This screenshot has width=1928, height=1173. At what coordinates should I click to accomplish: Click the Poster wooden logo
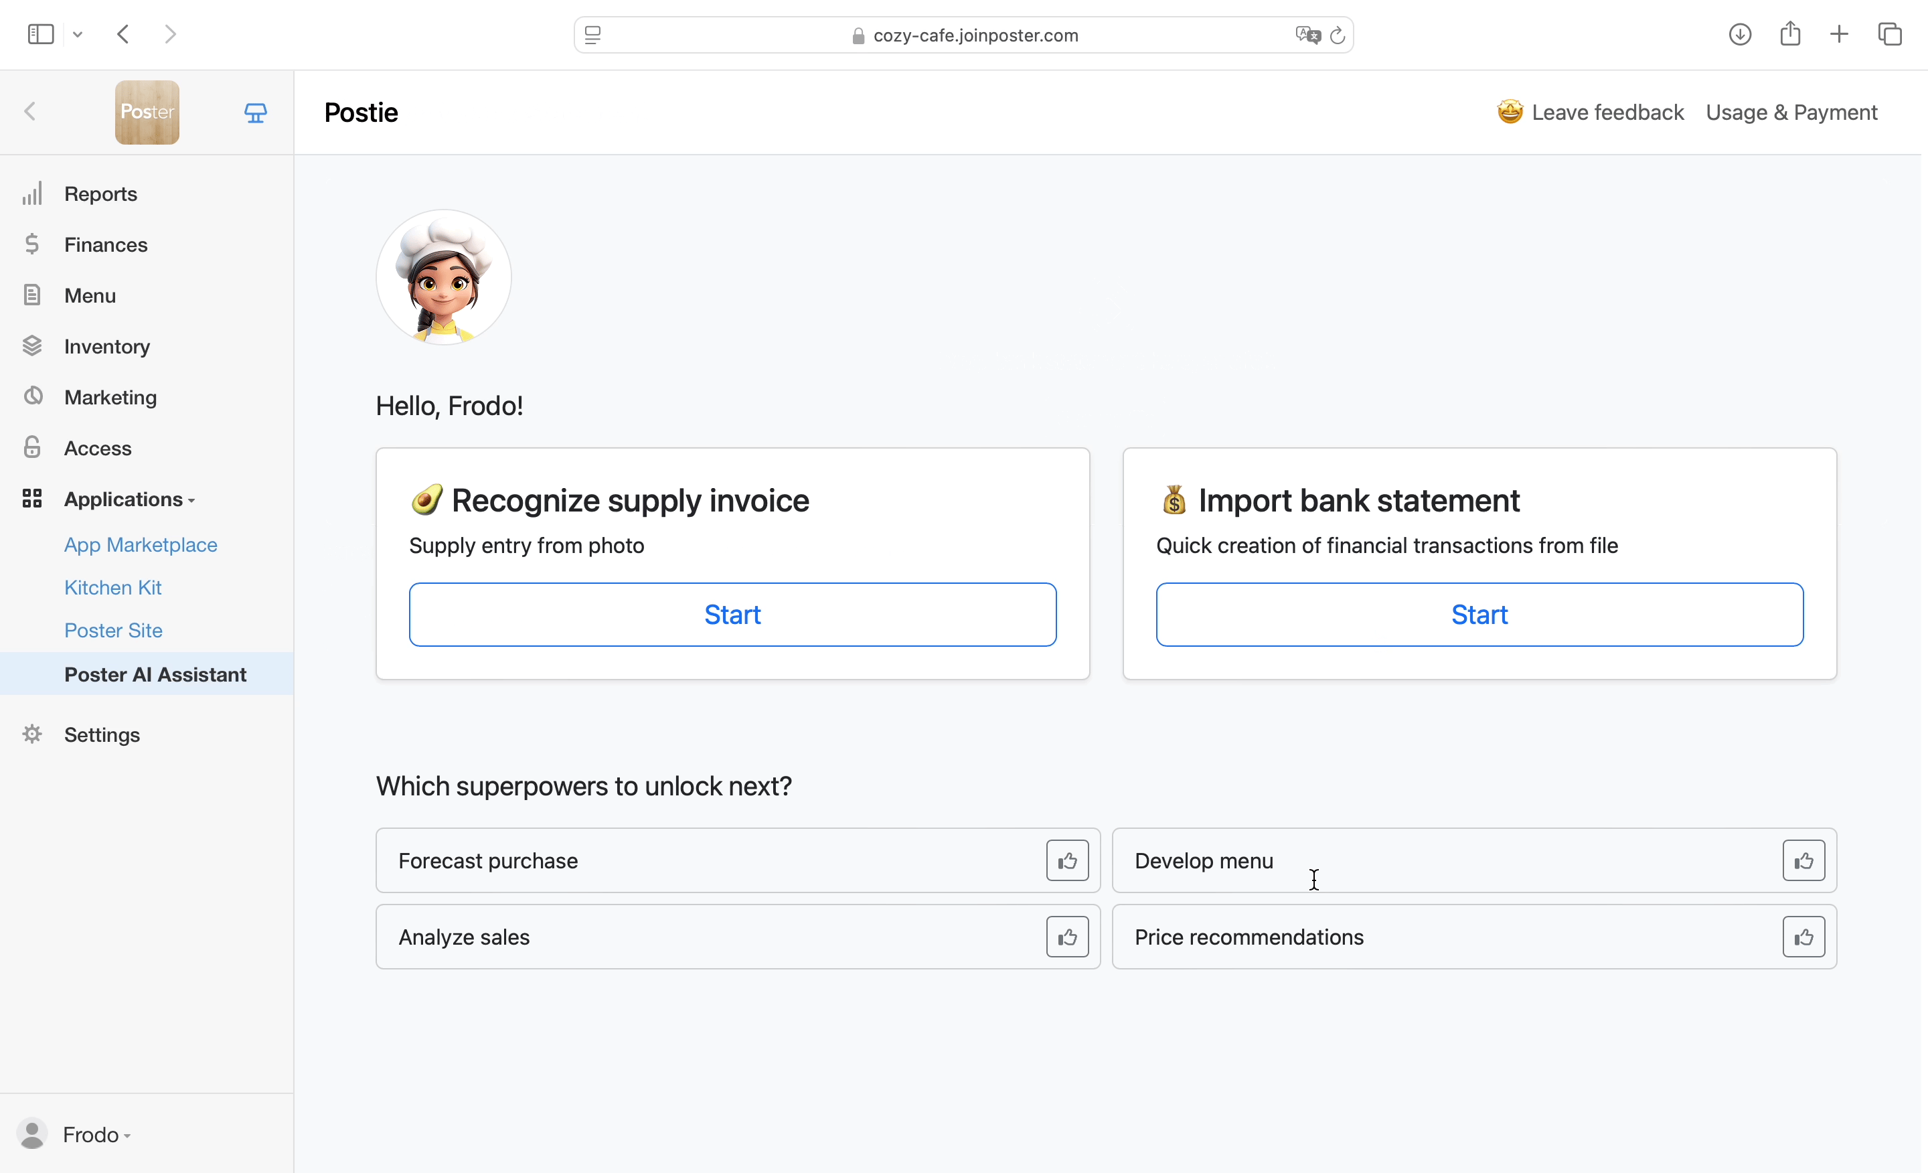147,112
